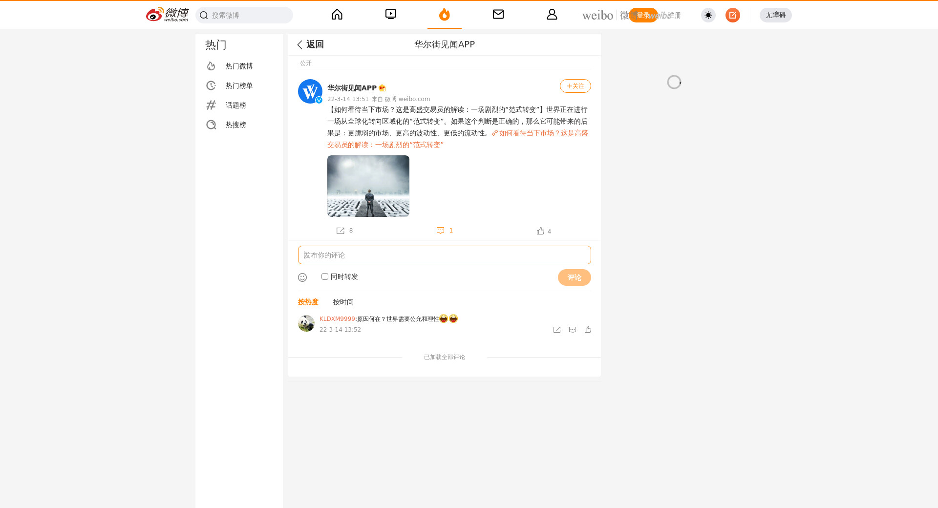Open the messages envelope icon
The height and width of the screenshot is (508, 938).
point(498,15)
